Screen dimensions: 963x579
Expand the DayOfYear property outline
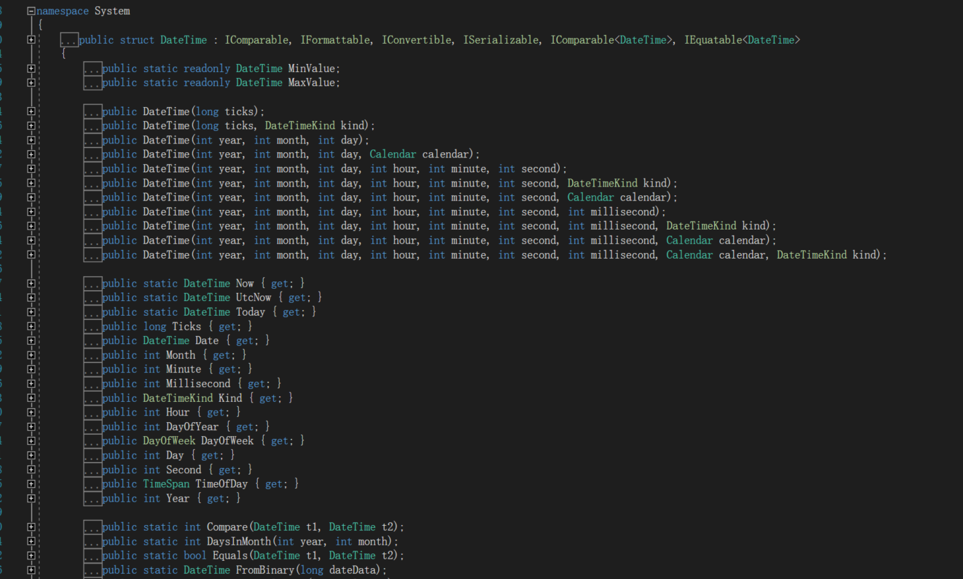(x=31, y=427)
